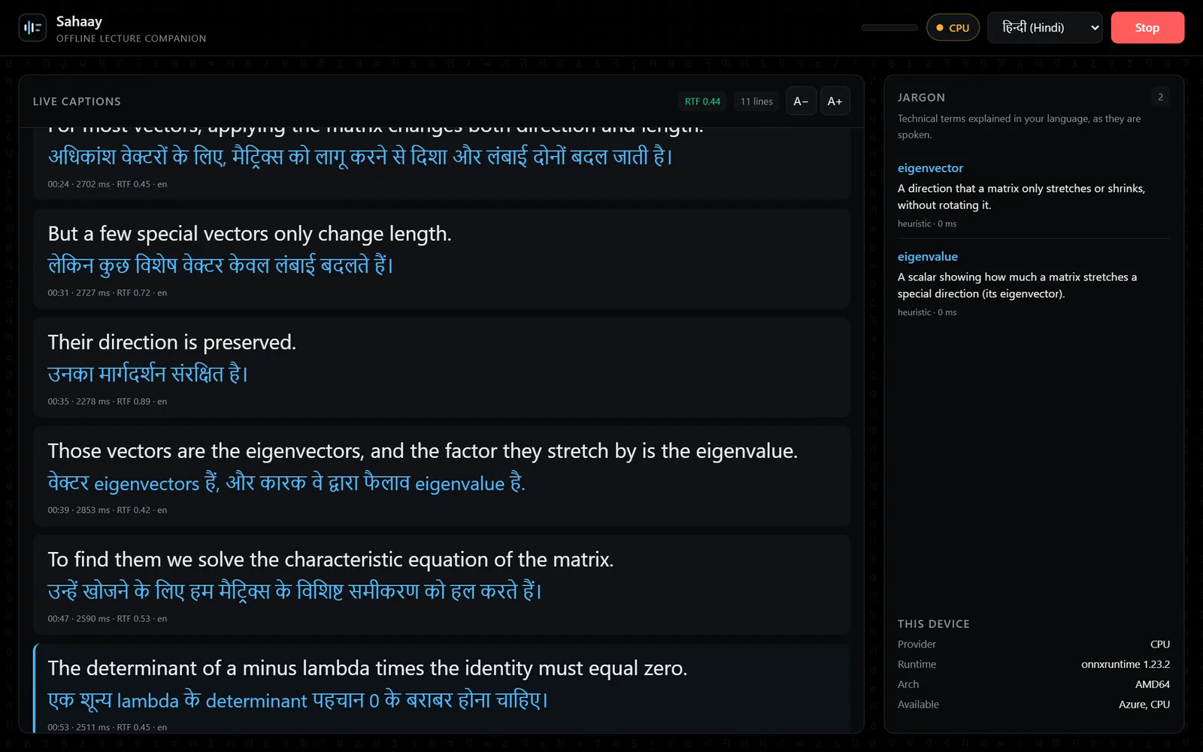Decrease caption font size with A−
This screenshot has height=752, width=1203.
coord(801,102)
